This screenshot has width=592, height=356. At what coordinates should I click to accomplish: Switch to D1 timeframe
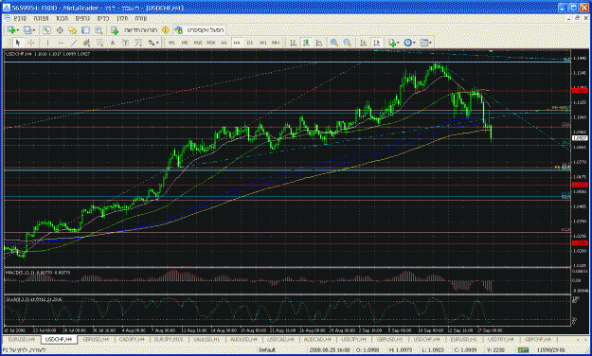[x=249, y=43]
